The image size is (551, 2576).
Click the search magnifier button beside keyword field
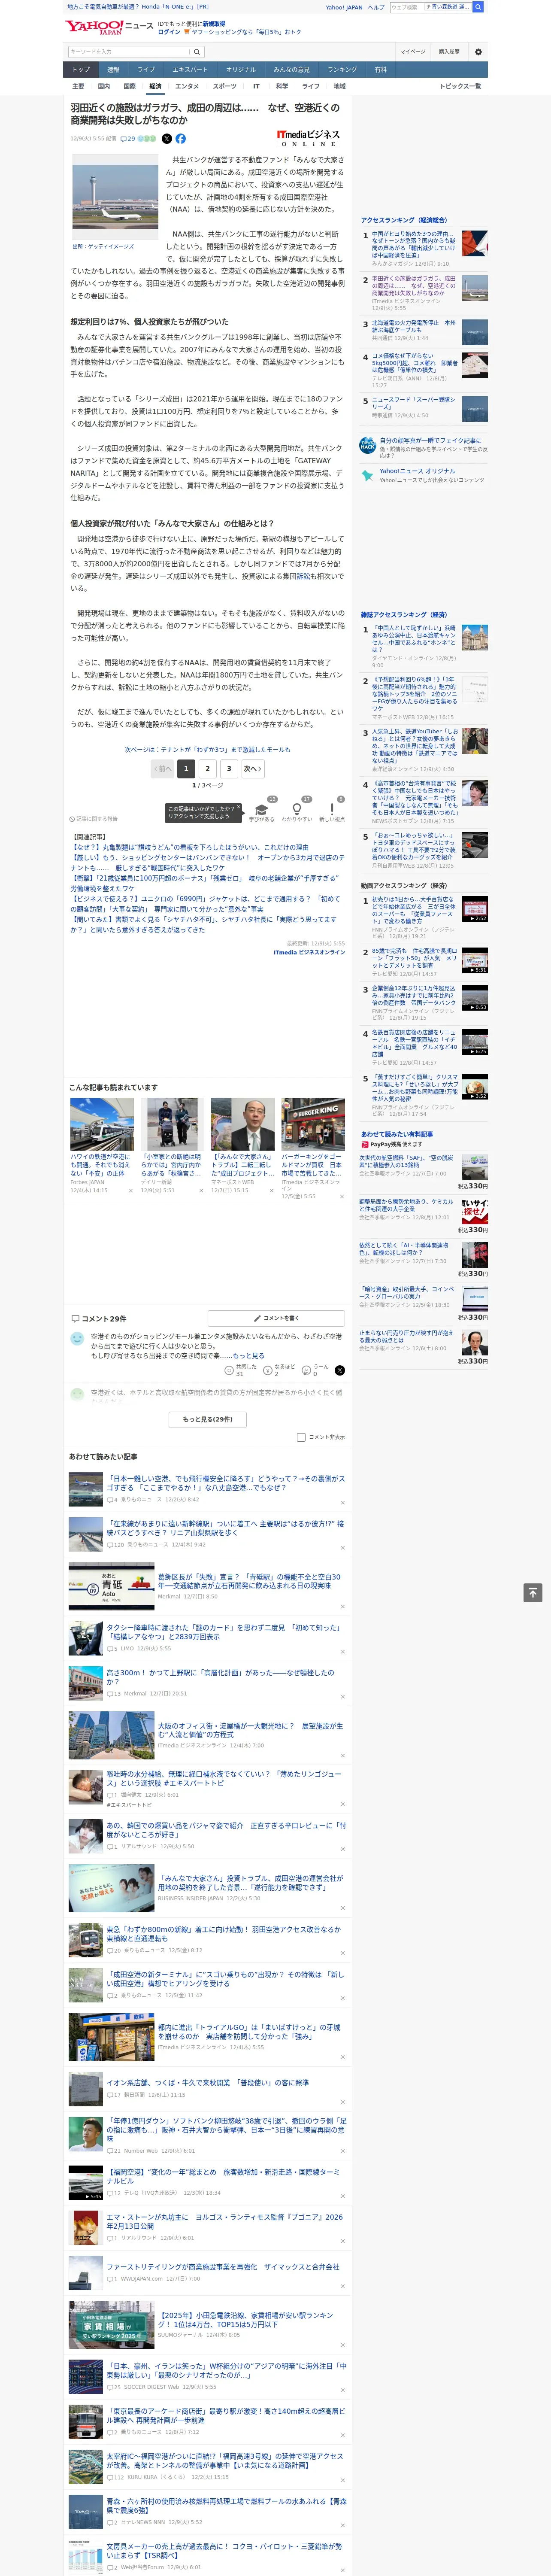pos(197,52)
